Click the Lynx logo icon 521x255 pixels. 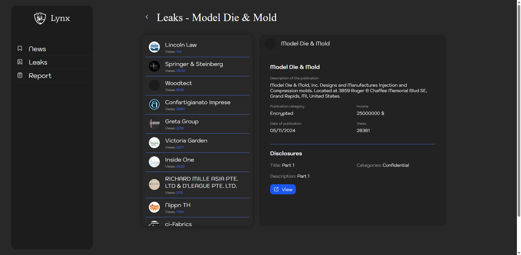(x=40, y=18)
